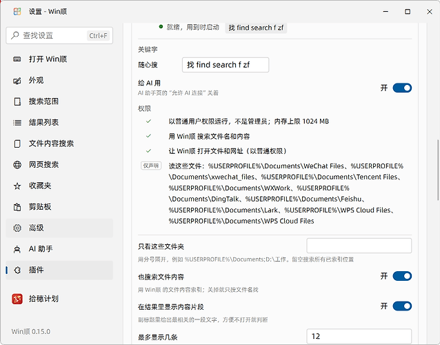Click hint text 用分号隔开，例如
Viewport: 440px width, 345px height.
246,259
